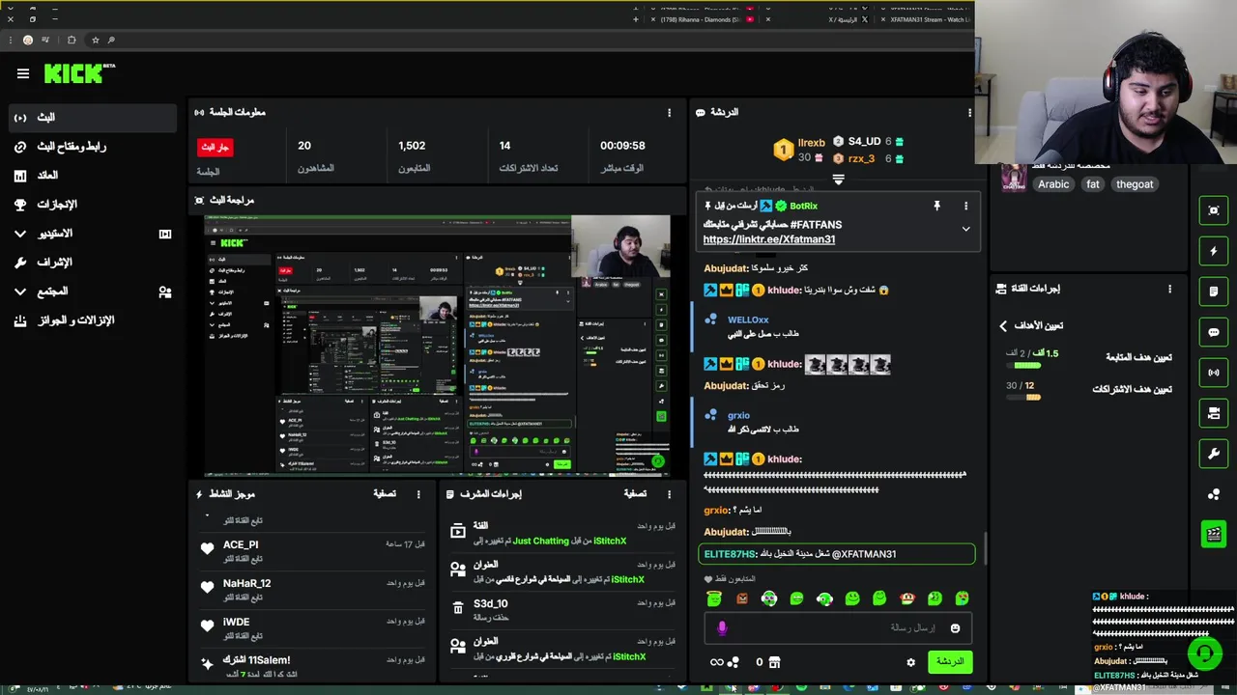1237x695 pixels.
Task: Click the infinity points icon
Action: point(716,662)
